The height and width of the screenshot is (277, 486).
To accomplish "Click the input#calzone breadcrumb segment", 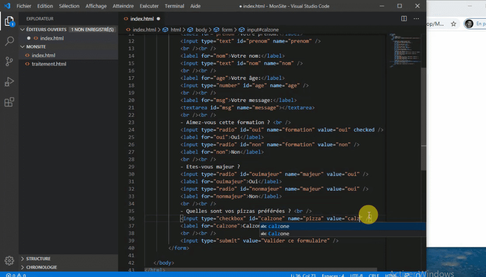I will point(262,30).
